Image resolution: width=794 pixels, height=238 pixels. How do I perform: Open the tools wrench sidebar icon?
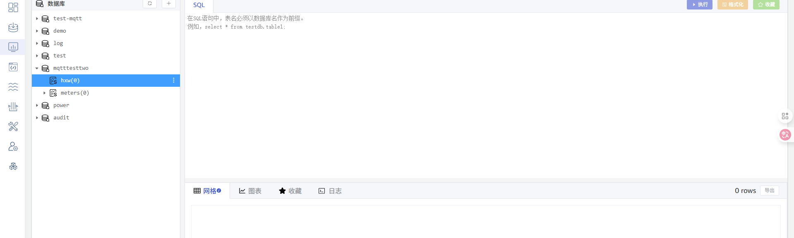tap(13, 126)
